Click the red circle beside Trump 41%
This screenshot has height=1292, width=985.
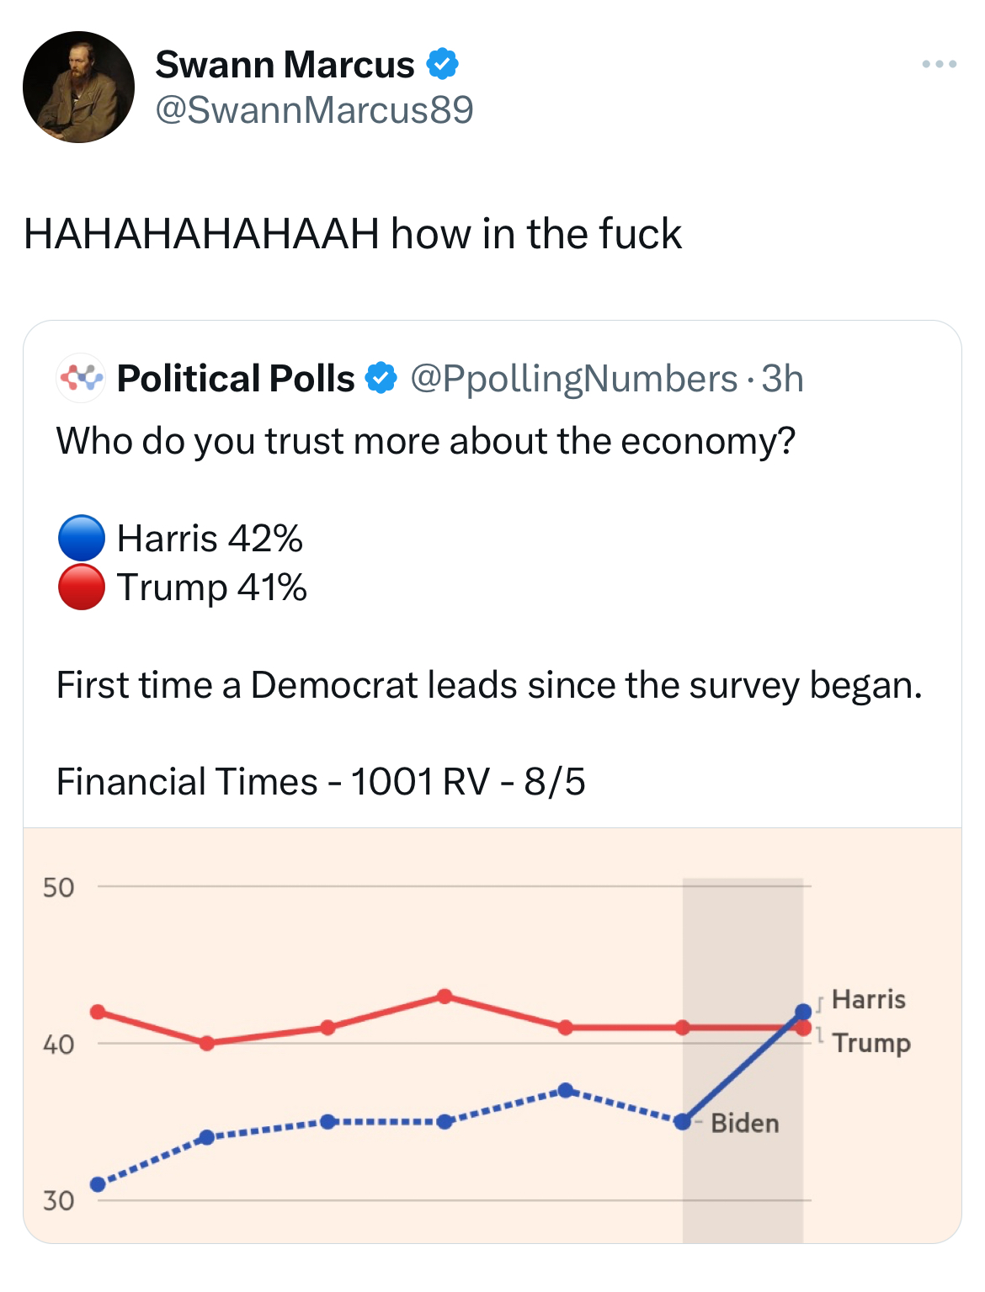coord(82,588)
